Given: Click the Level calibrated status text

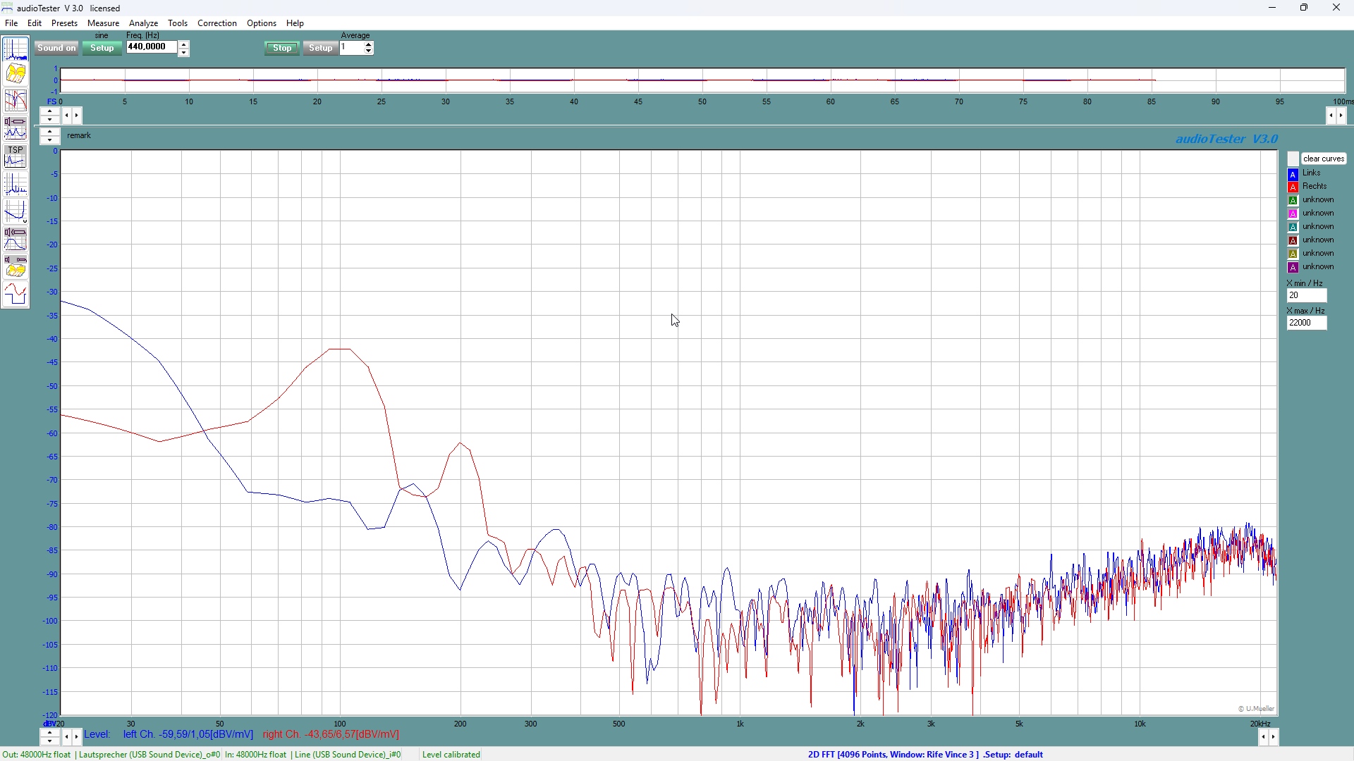Looking at the screenshot, I should (x=451, y=755).
